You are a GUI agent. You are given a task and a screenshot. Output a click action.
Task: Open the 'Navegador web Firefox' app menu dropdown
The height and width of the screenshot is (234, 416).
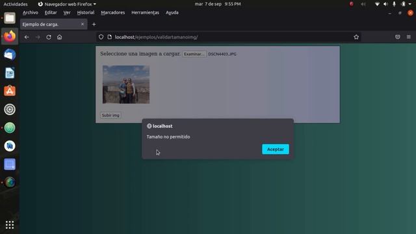pyautogui.click(x=67, y=4)
